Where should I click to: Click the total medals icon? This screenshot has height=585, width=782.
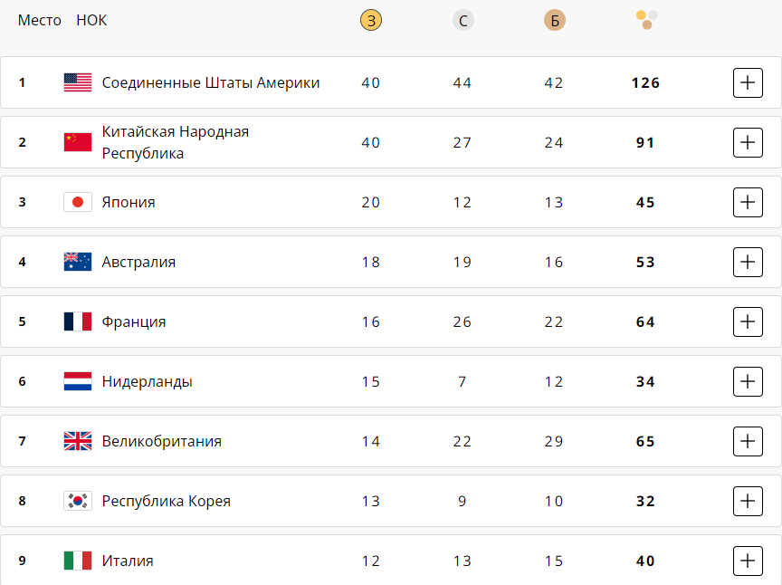coord(646,20)
